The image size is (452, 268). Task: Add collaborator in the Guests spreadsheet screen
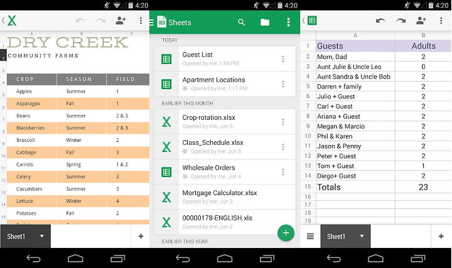tap(421, 21)
